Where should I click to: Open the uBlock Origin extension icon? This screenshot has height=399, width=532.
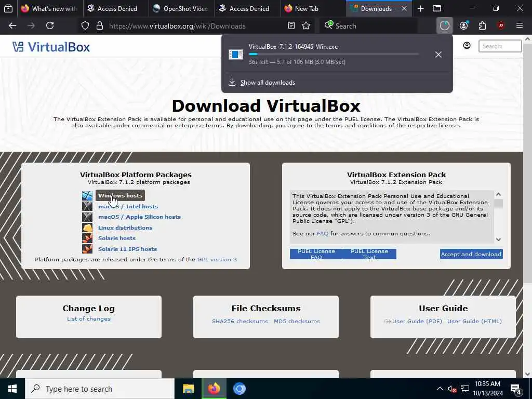500,26
